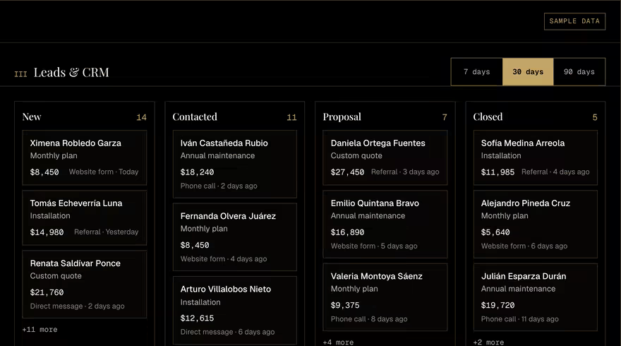Image resolution: width=621 pixels, height=346 pixels.
Task: Select the 90 days range
Action: (x=579, y=72)
